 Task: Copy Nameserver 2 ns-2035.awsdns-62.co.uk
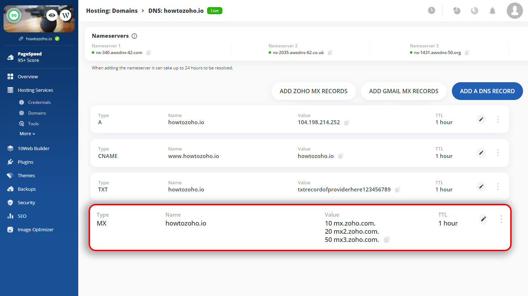tap(330, 53)
